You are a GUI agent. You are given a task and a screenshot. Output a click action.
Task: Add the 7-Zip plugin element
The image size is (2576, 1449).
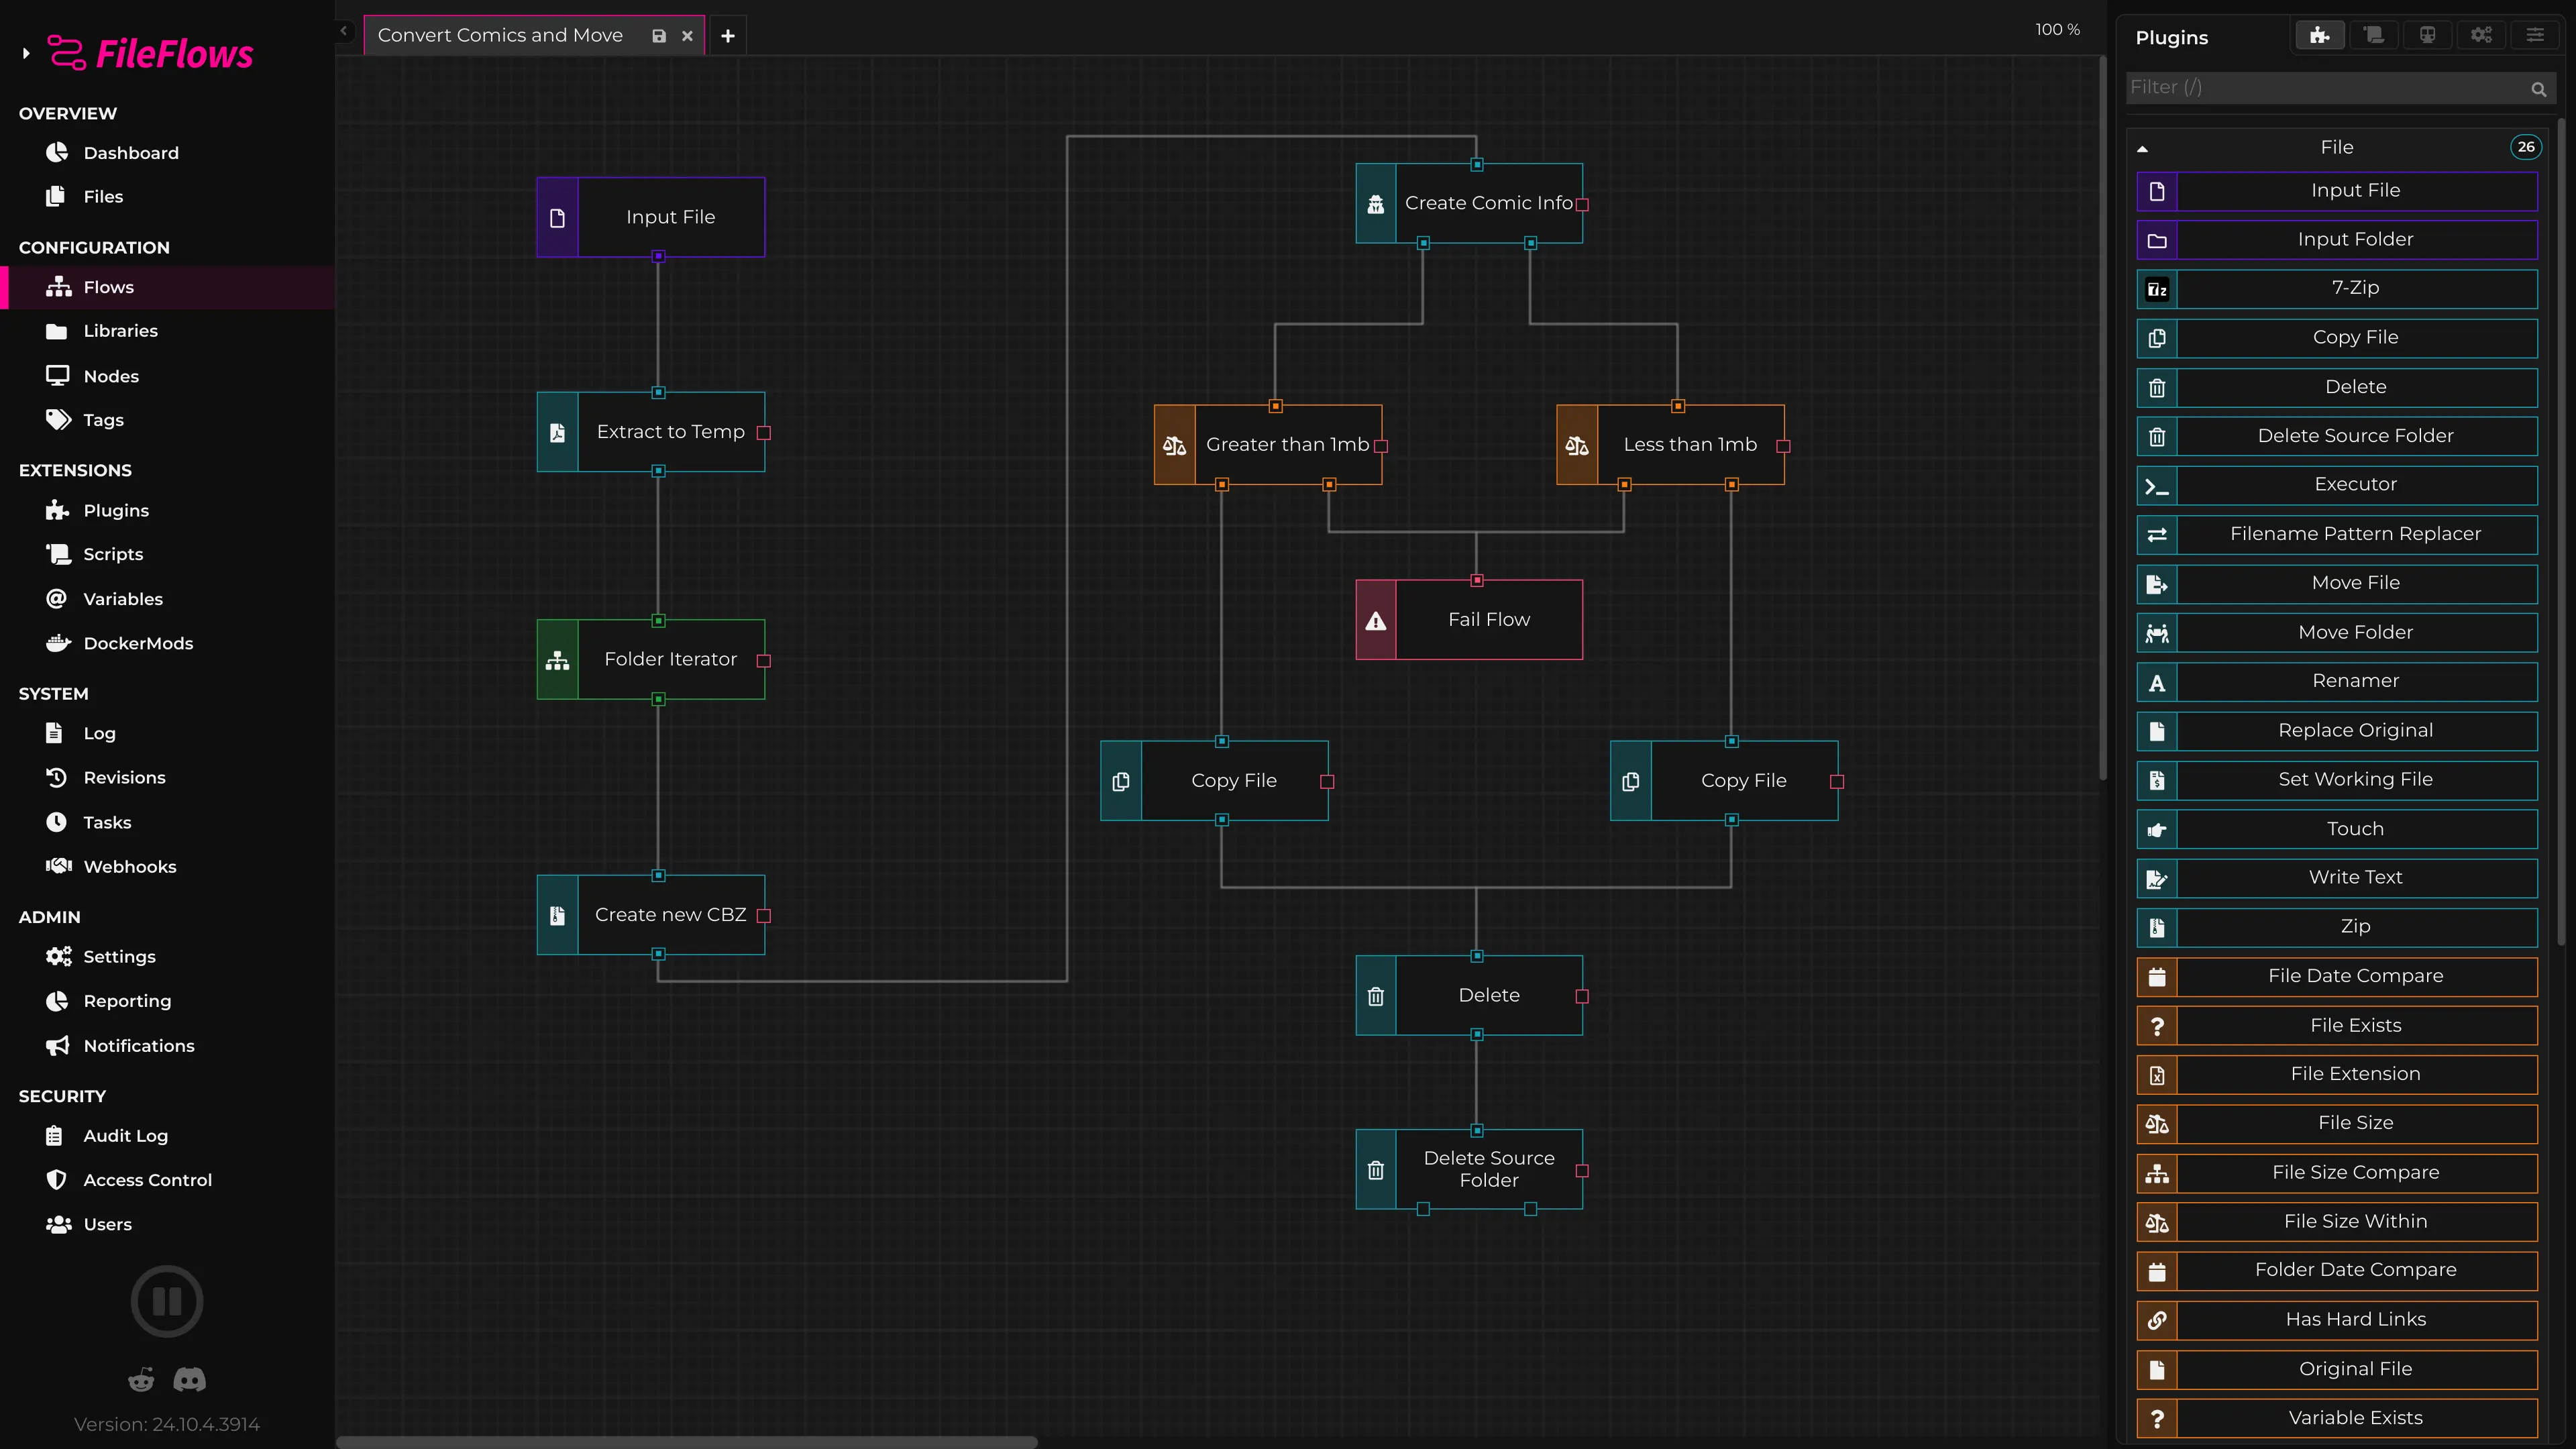(x=2337, y=289)
